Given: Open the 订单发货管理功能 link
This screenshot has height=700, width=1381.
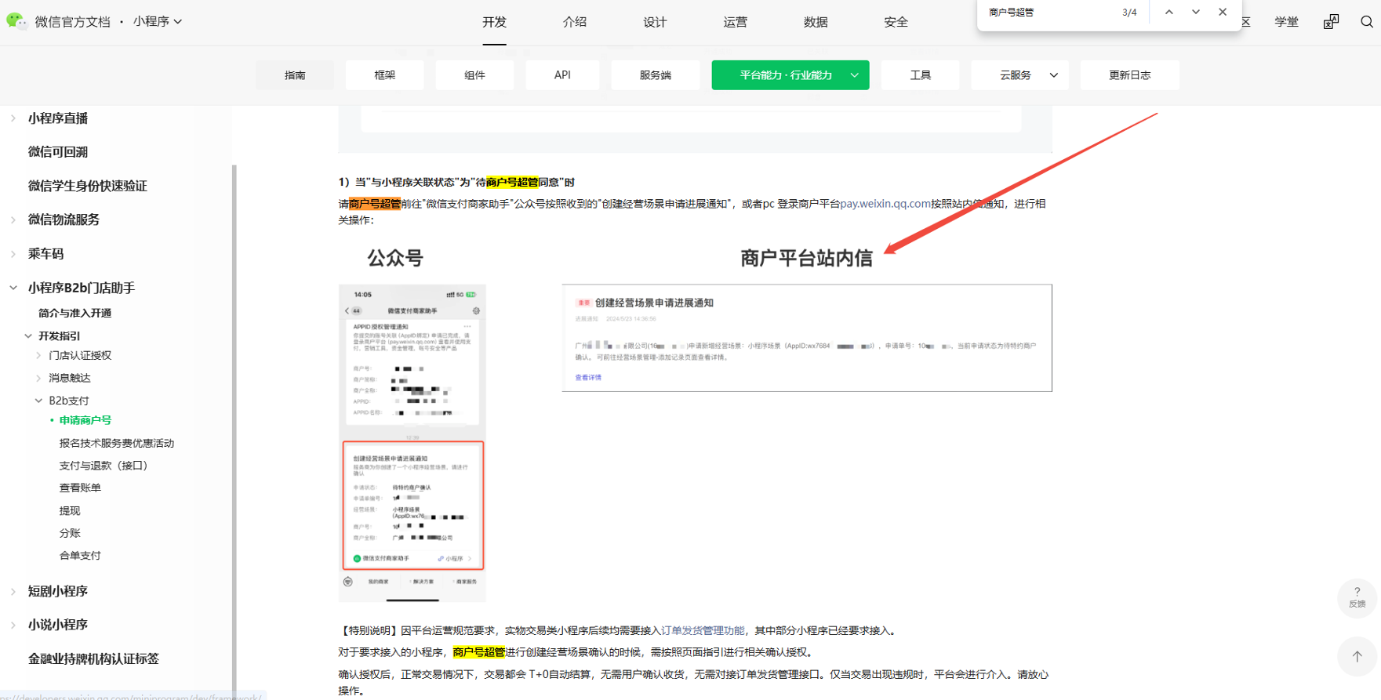Looking at the screenshot, I should (703, 630).
